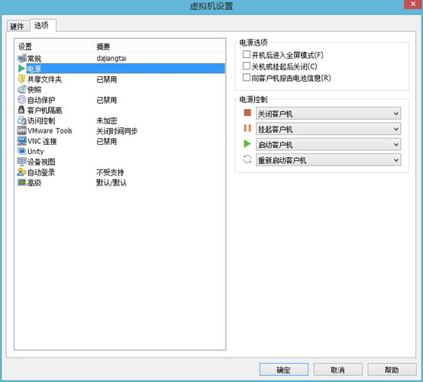The image size is (423, 382).
Task: Toggle 关机或挂起后关闭 checkbox
Action: [247, 66]
